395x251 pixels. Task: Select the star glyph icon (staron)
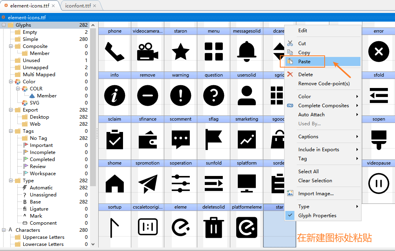pyautogui.click(x=180, y=51)
